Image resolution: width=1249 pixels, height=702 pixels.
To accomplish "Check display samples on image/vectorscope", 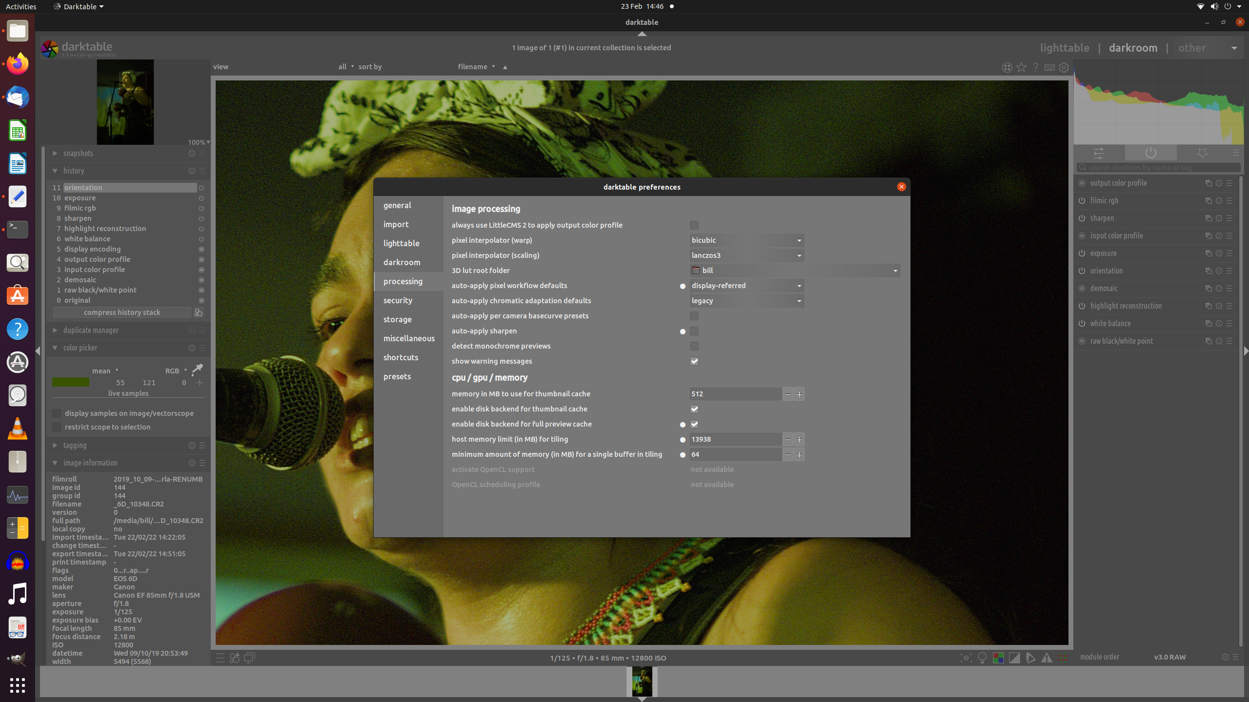I will point(57,413).
